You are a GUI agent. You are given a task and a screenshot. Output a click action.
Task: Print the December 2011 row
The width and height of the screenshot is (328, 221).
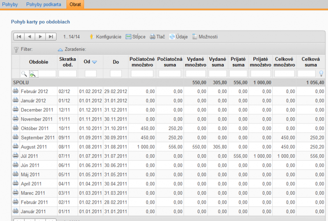tap(16, 109)
